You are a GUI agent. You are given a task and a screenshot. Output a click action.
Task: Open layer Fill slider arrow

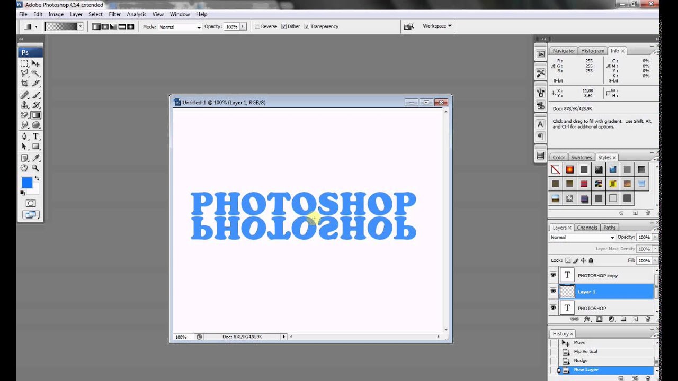655,260
